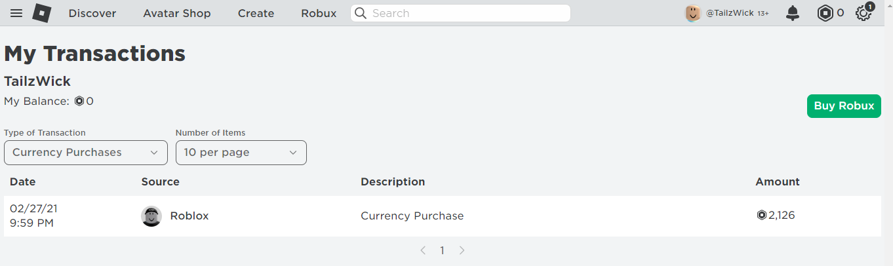
Task: Click the Buy Robux button
Action: 844,106
